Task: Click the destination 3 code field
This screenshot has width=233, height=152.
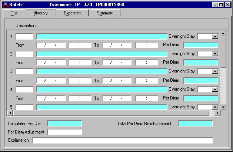Action: coord(25,71)
